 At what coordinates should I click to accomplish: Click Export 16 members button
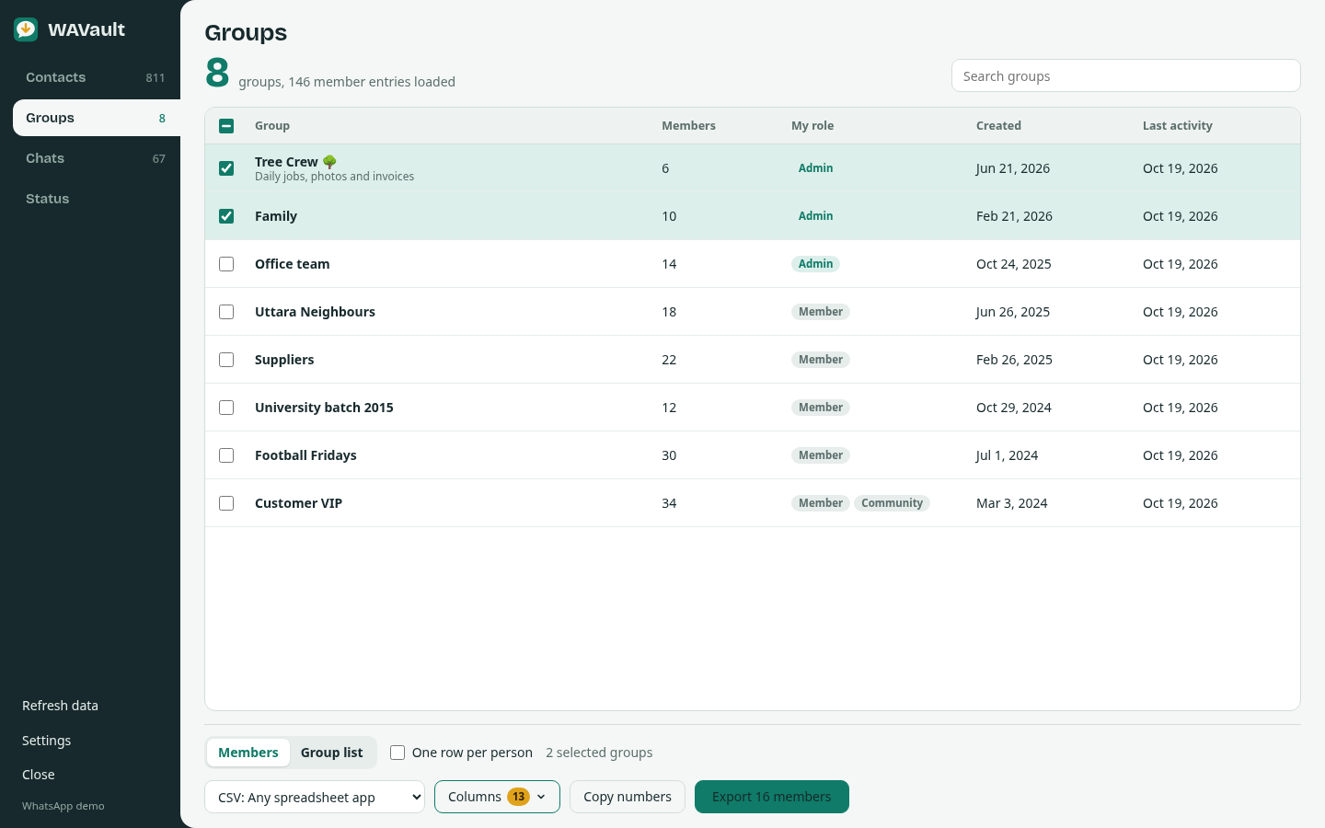pos(772,797)
